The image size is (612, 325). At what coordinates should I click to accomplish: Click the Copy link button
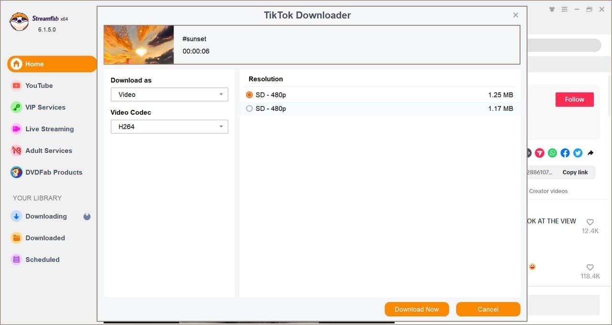point(575,172)
